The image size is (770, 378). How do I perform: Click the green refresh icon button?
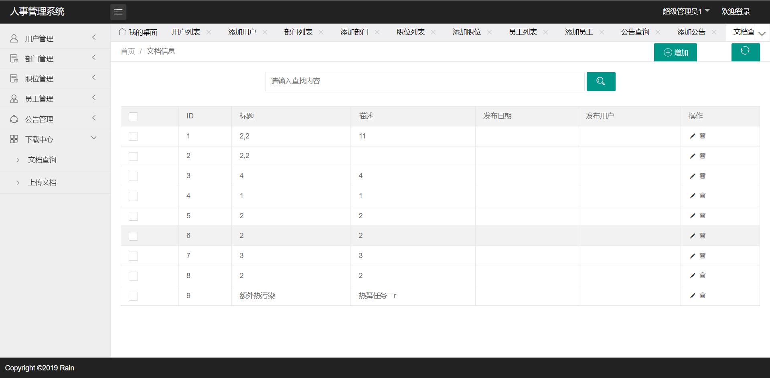745,52
